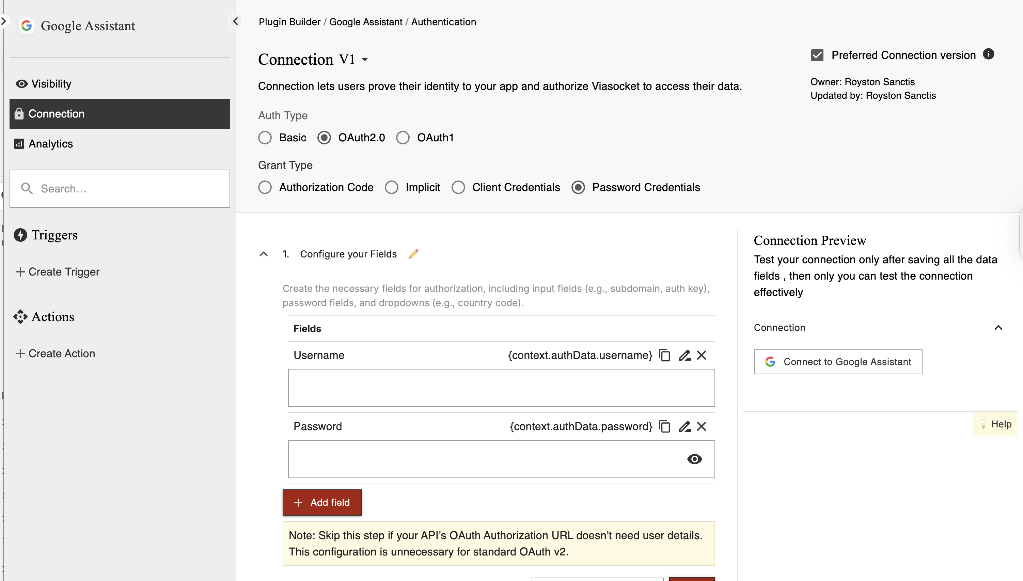Click Owner: Royston Sanctis text
This screenshot has width=1023, height=581.
pyautogui.click(x=863, y=82)
